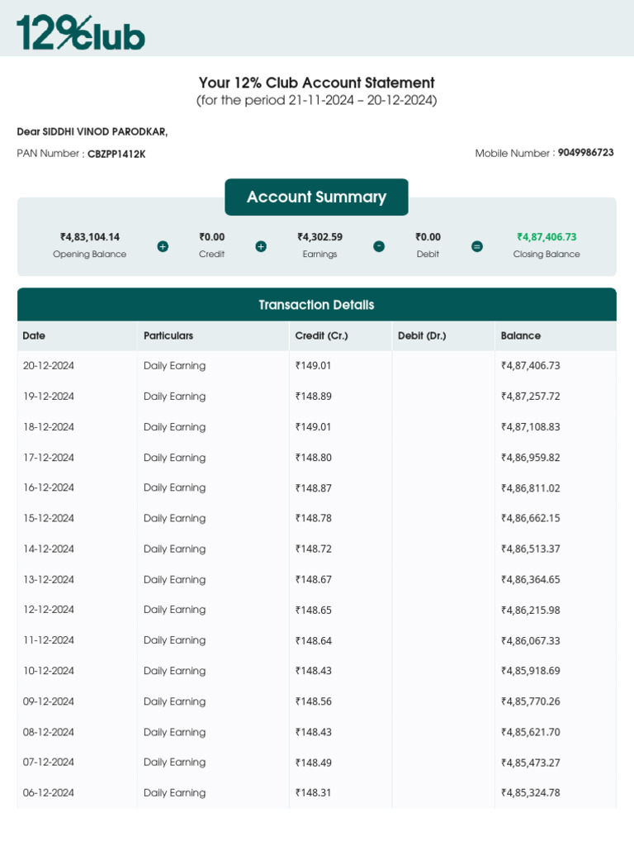The height and width of the screenshot is (846, 634).
Task: Click balance ₹4,85,473.27
Action: coord(531,763)
